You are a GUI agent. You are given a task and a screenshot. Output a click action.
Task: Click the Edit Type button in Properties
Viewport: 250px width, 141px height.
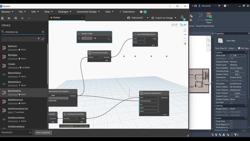tap(243, 48)
